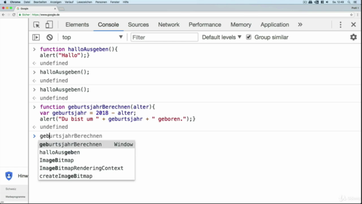Click the Chrome address bar URL
This screenshot has width=362, height=204.
click(x=46, y=15)
